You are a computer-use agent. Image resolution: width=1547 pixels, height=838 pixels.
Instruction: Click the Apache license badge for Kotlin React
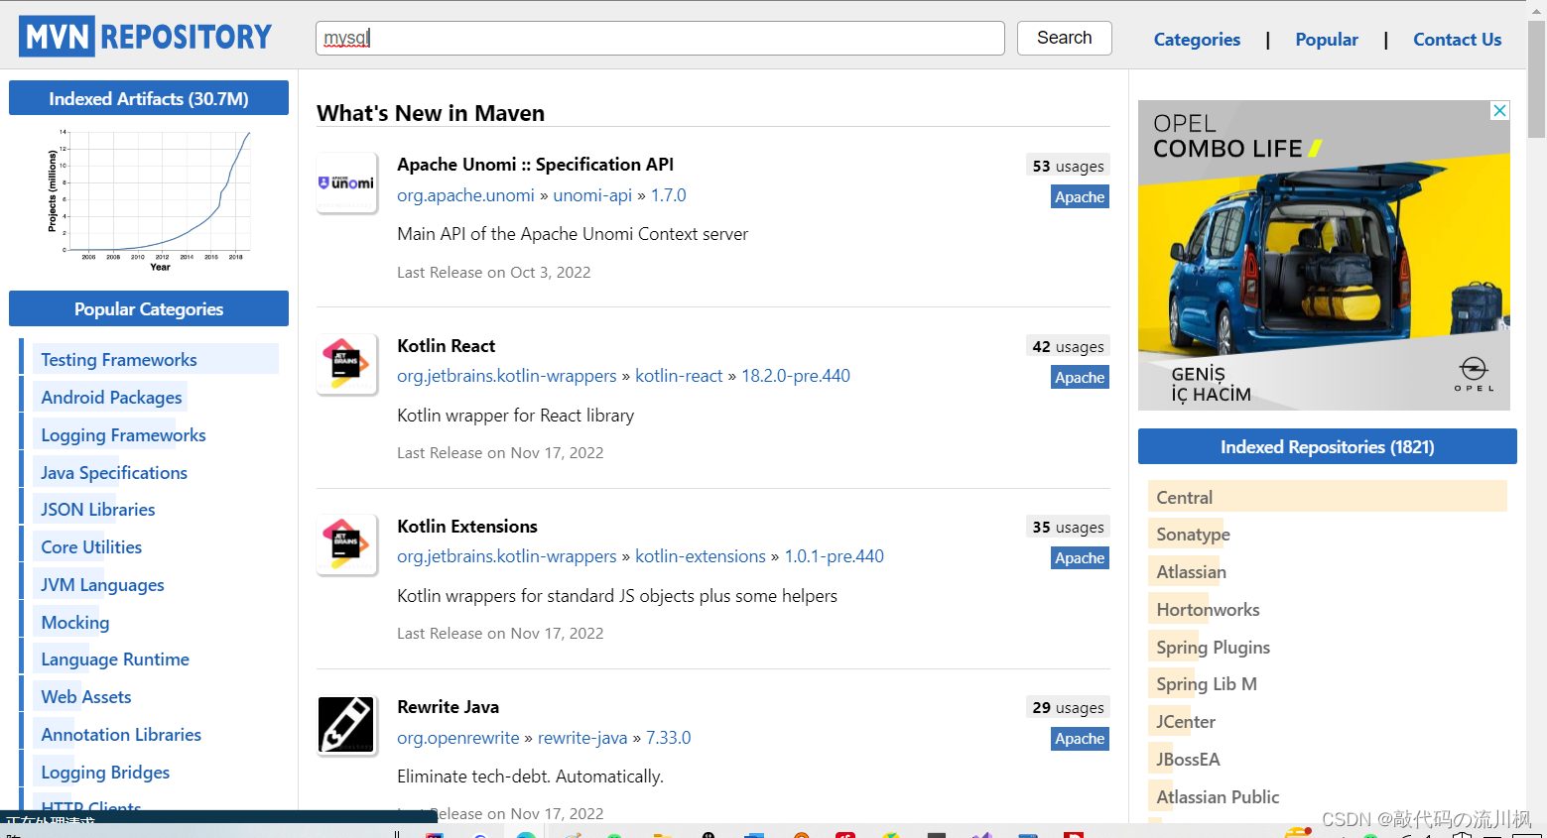pyautogui.click(x=1080, y=377)
